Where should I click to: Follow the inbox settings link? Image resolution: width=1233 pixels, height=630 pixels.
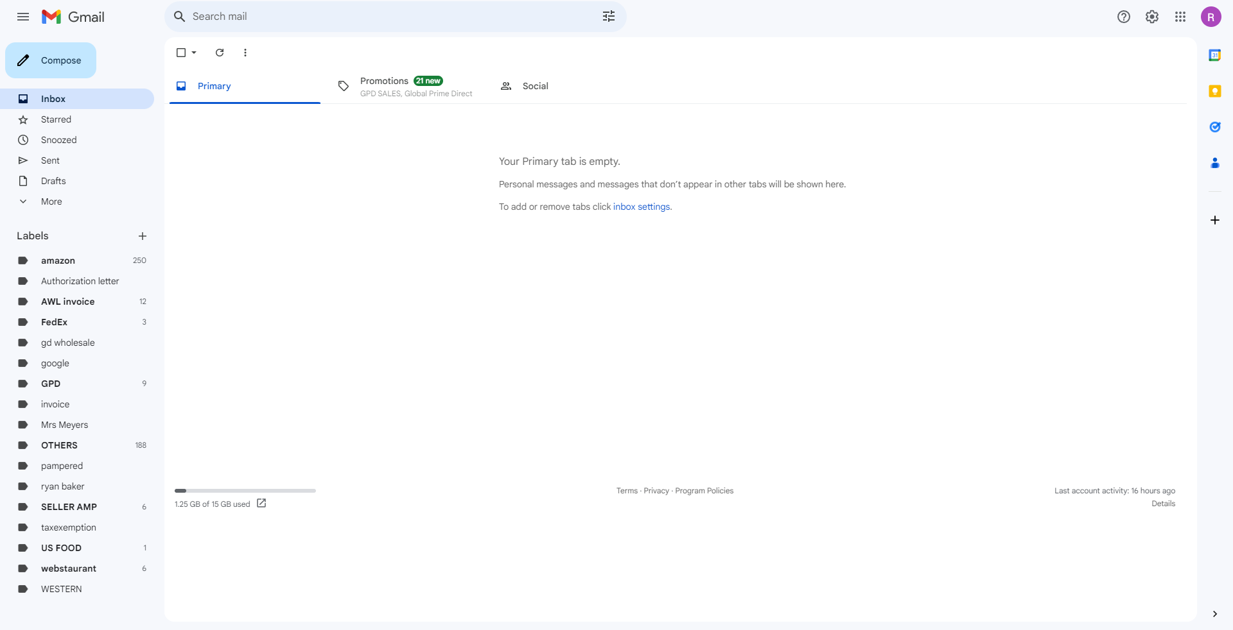[642, 207]
